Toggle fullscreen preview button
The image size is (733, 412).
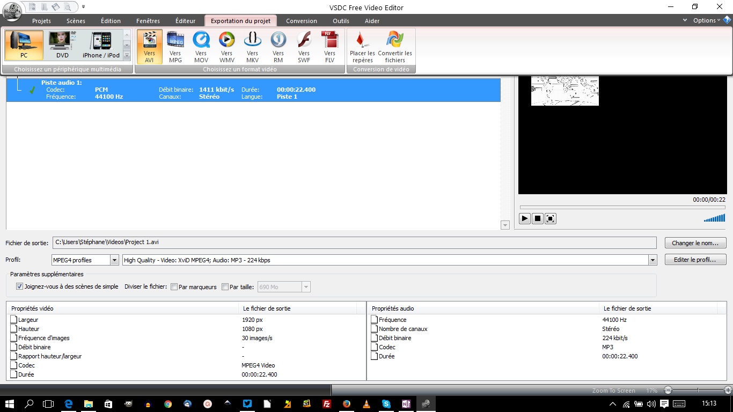[x=551, y=218]
